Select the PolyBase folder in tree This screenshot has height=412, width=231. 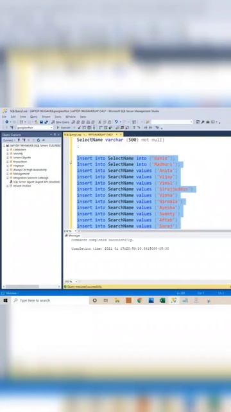[x=19, y=165]
